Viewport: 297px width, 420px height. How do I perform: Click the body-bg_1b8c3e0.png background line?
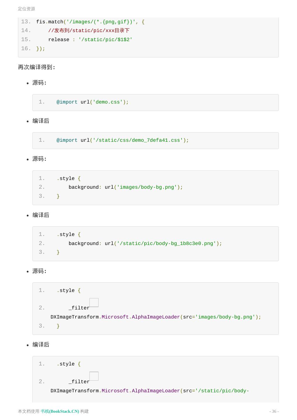pos(145,244)
